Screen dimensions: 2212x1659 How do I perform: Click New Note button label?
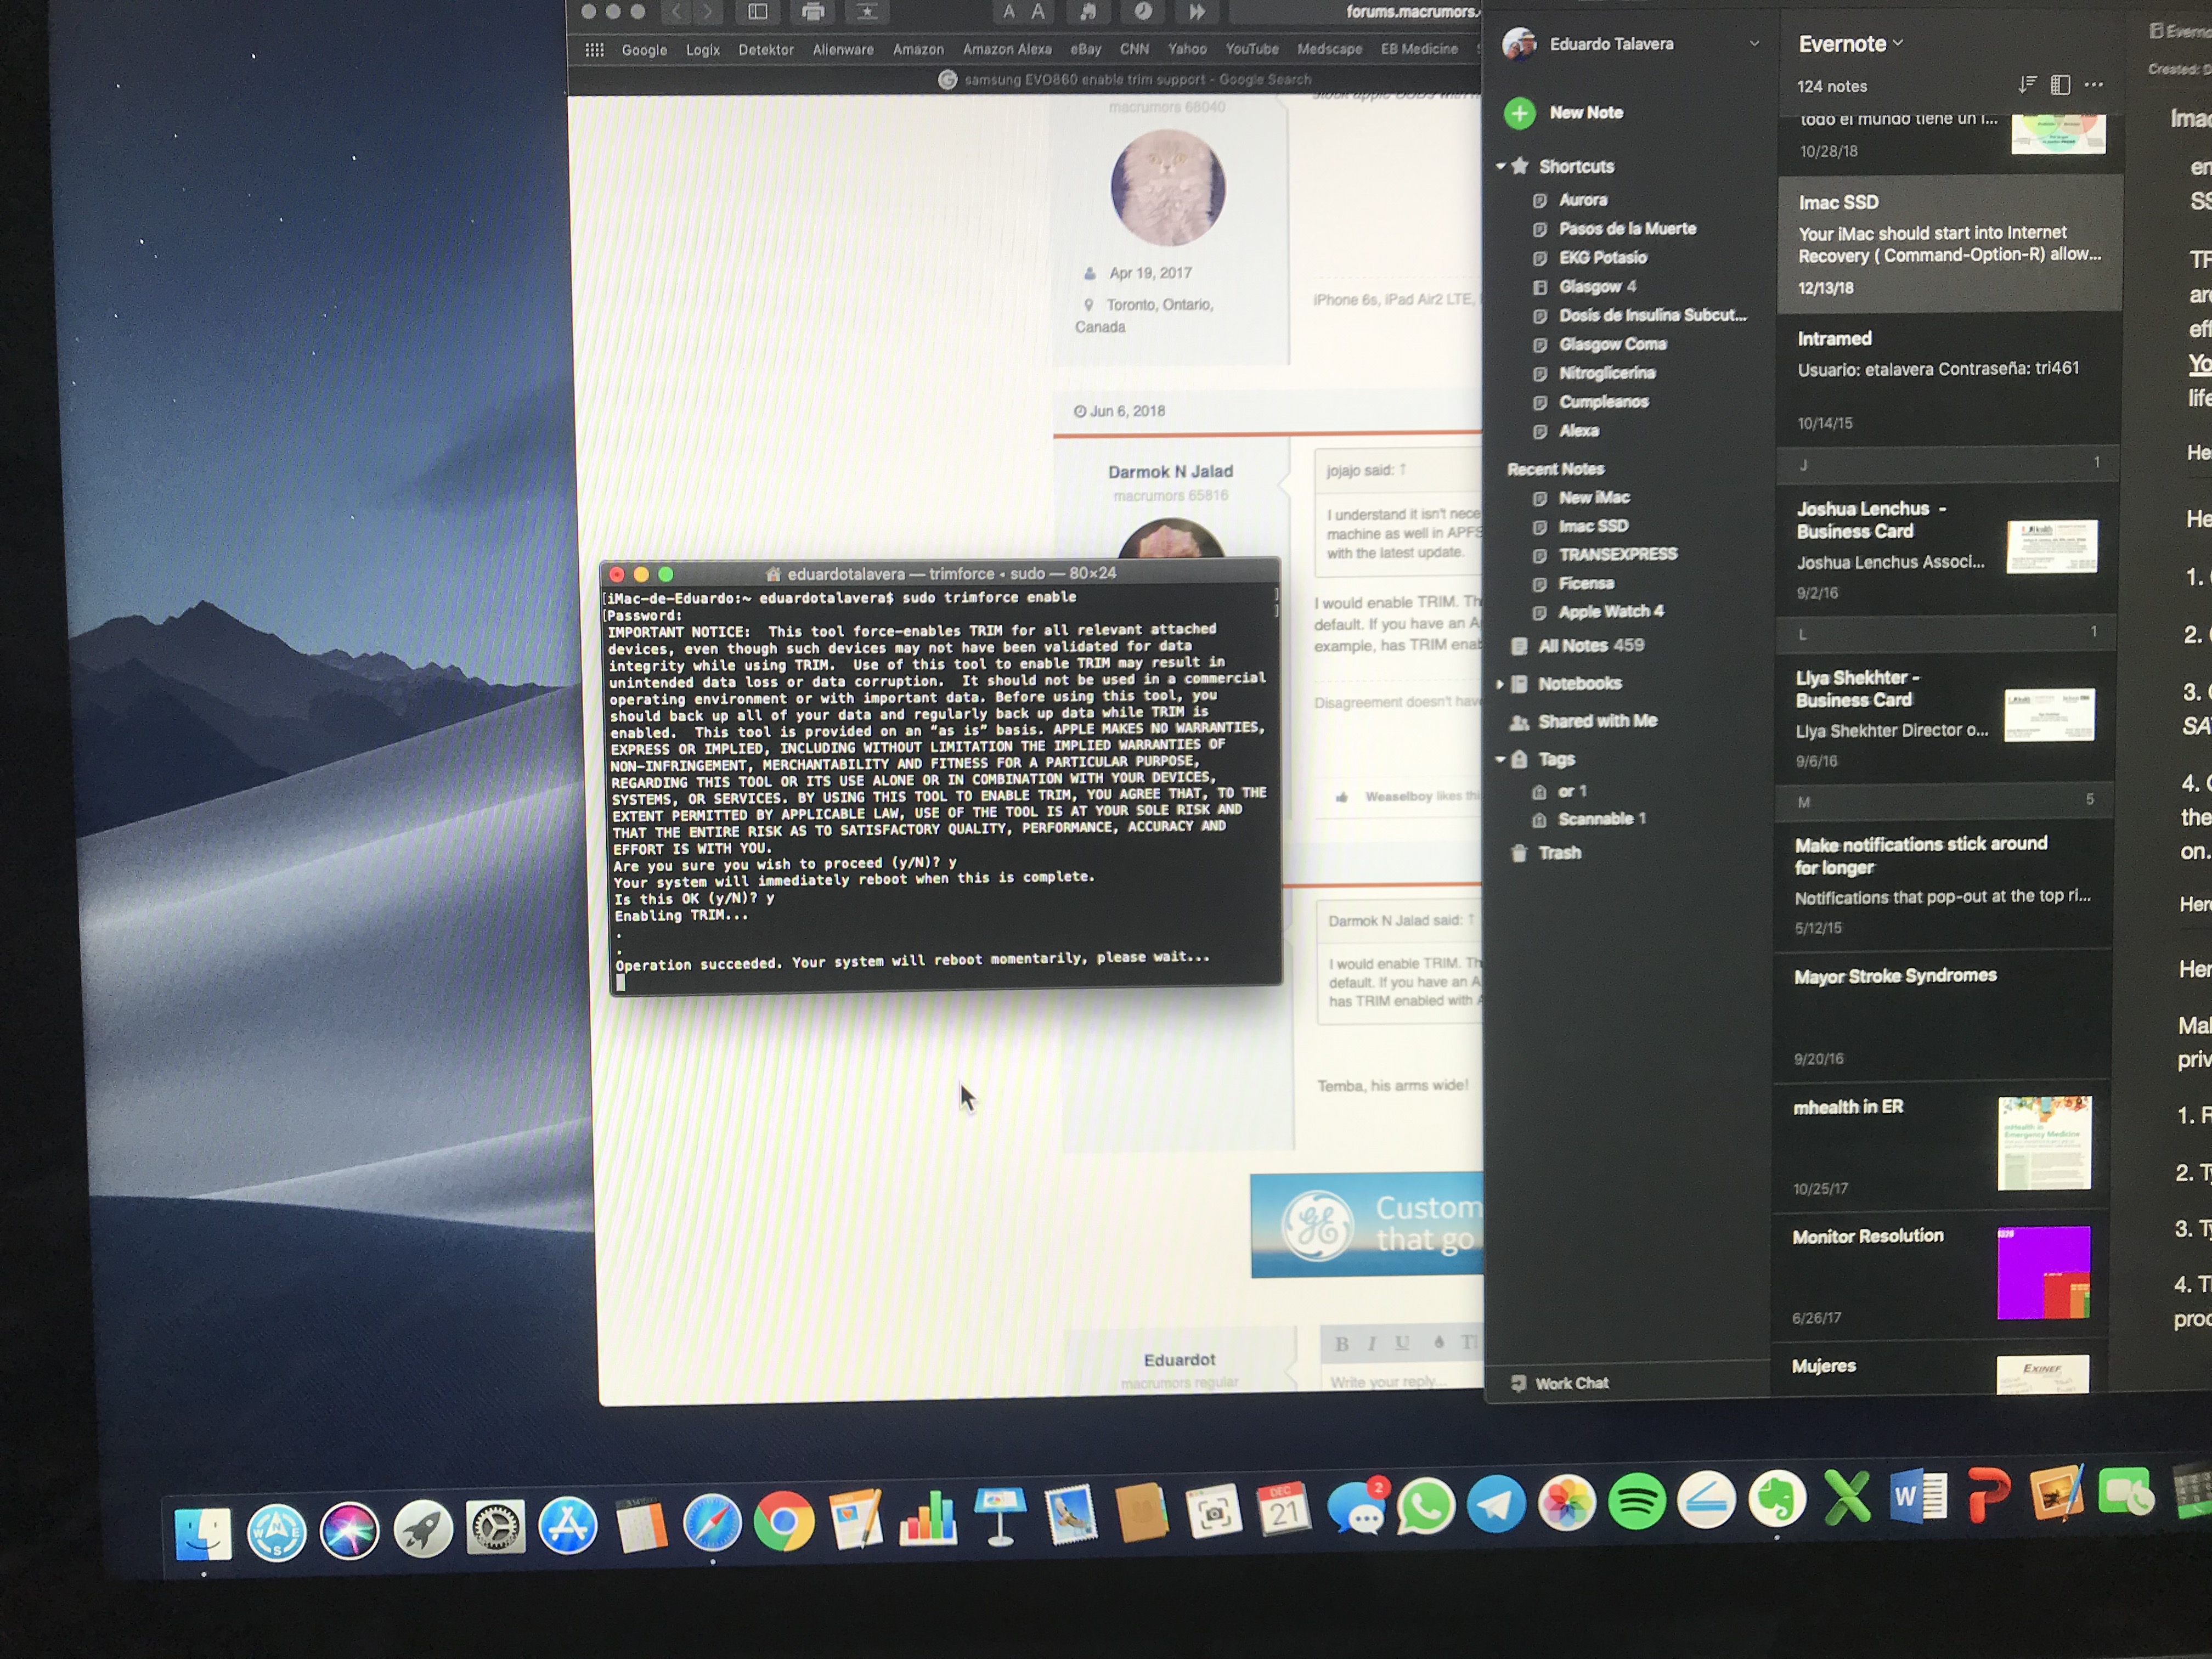tap(1586, 113)
